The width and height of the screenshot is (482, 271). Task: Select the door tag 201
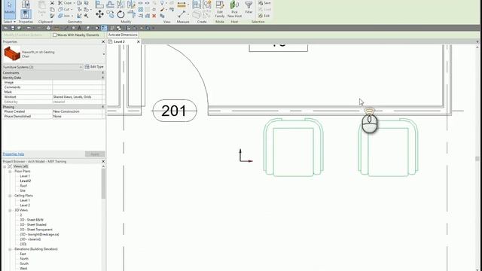tap(174, 111)
